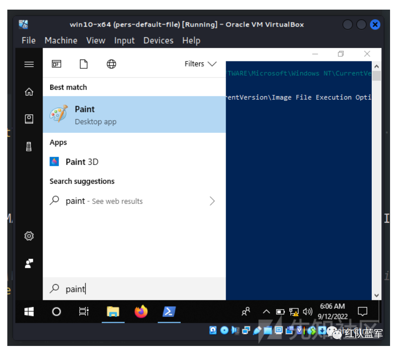
Task: Maximize the PowerShell window
Action: tap(341, 54)
